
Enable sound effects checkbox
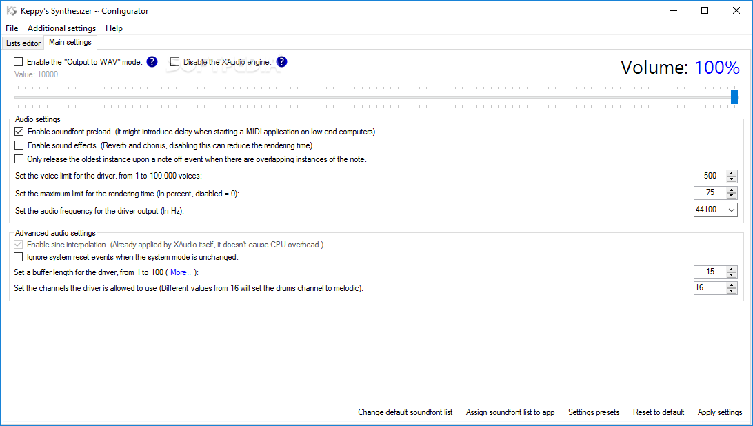pos(19,145)
